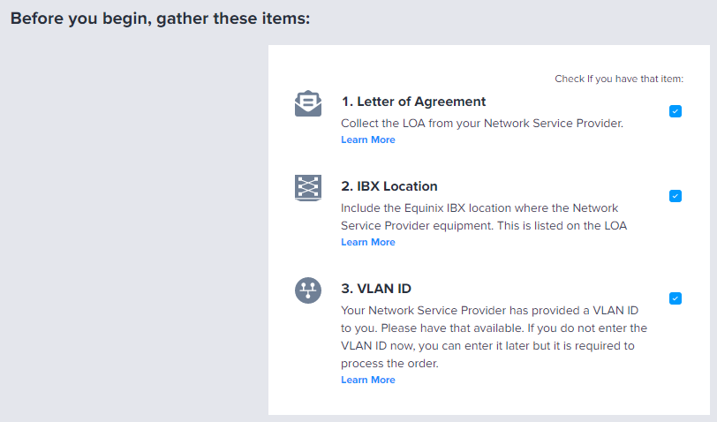
Task: Click the Letter of Agreement envelope icon
Action: click(308, 103)
